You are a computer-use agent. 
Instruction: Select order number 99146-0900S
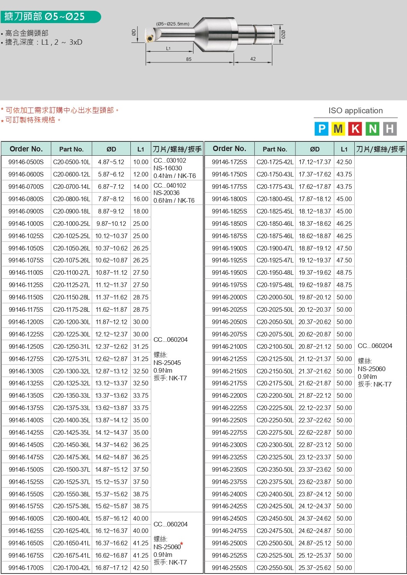26,211
